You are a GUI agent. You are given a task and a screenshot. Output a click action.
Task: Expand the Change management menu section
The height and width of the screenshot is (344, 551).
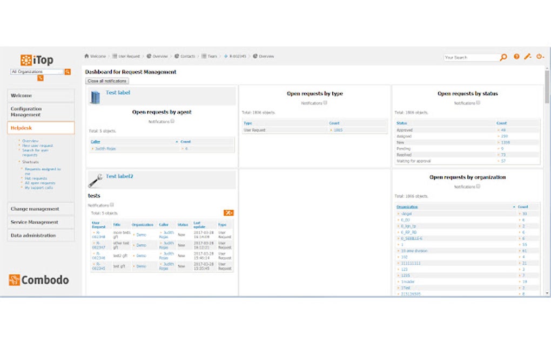click(x=41, y=209)
